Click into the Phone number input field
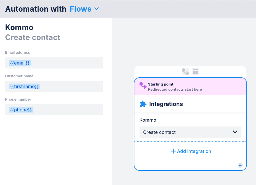 pos(54,110)
